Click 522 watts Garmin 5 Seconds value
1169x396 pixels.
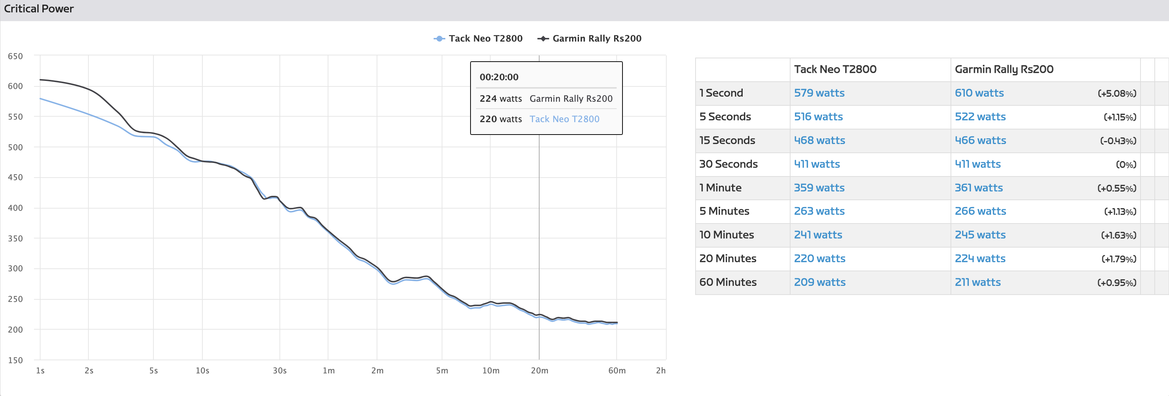pos(980,116)
